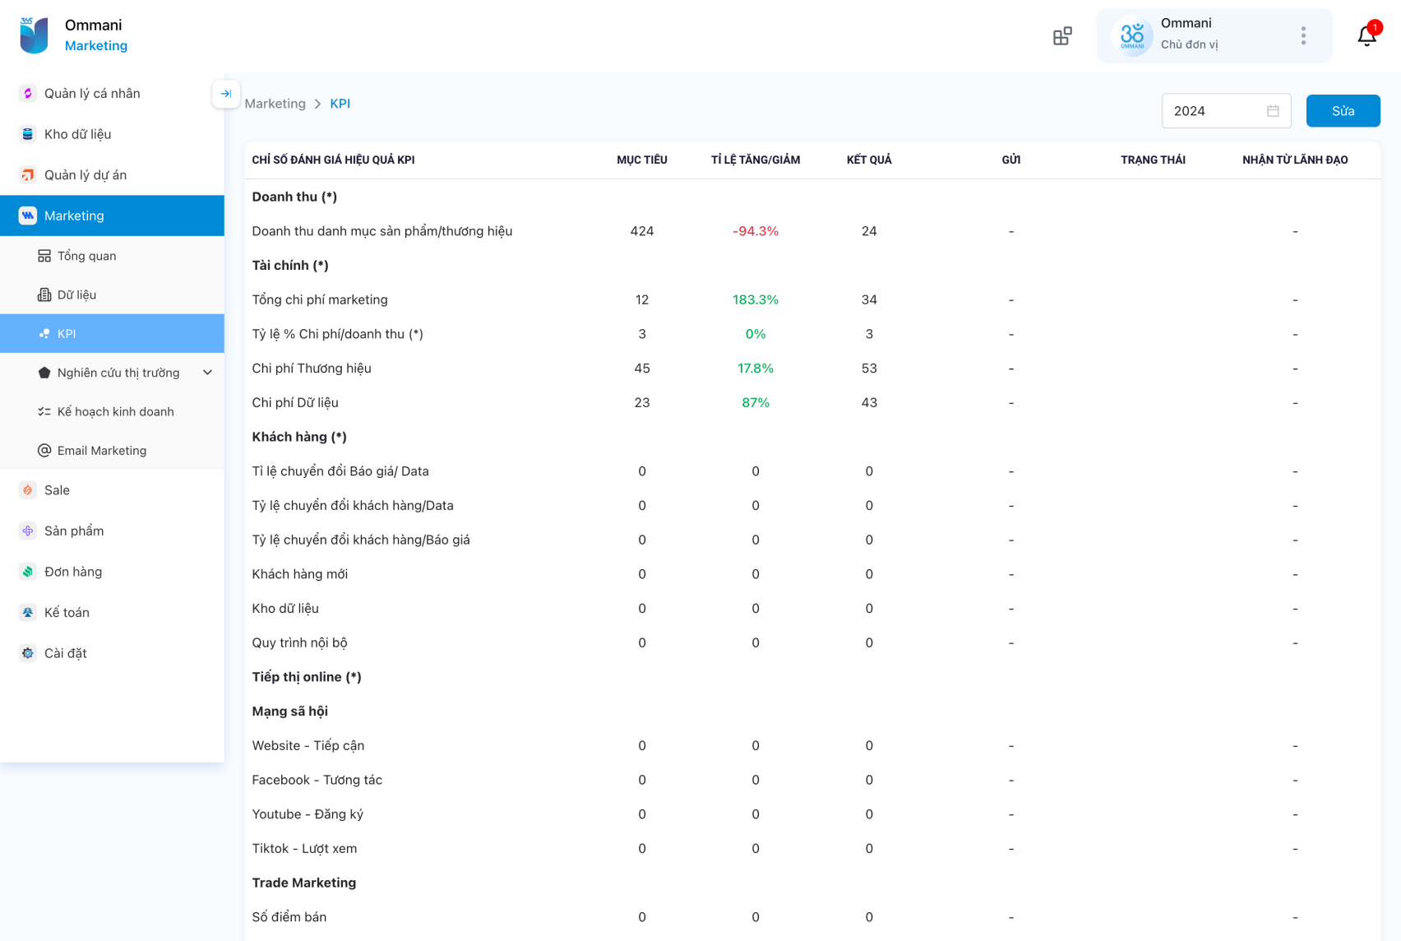
Task: Collapse the sidebar with the arrow icon
Action: click(226, 94)
